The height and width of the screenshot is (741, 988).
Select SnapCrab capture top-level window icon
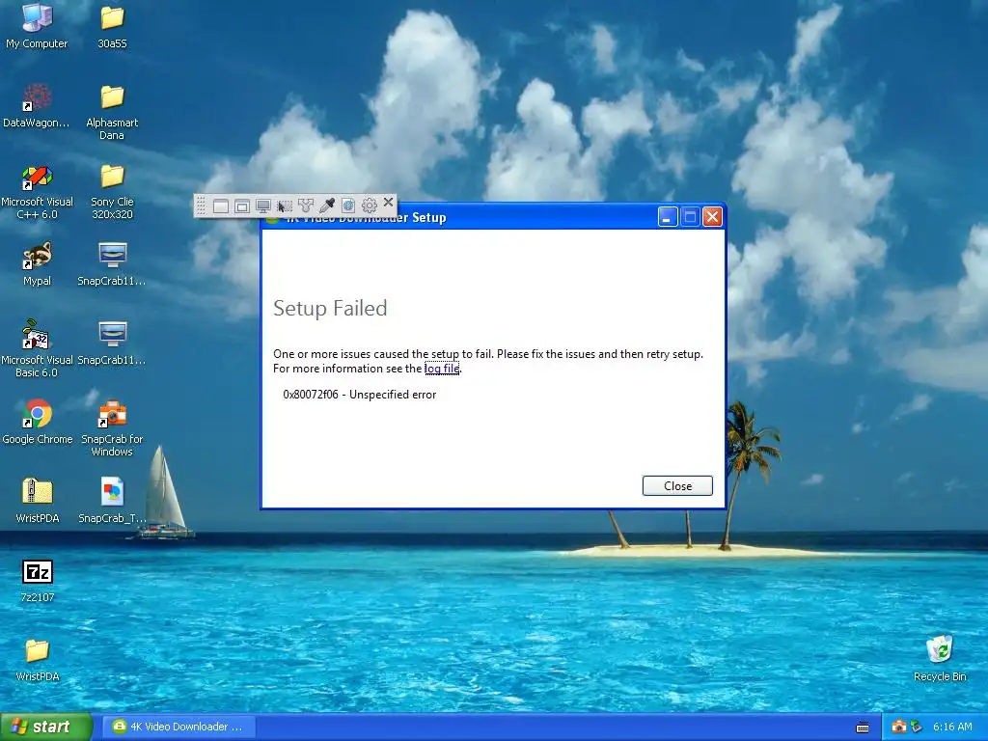242,206
